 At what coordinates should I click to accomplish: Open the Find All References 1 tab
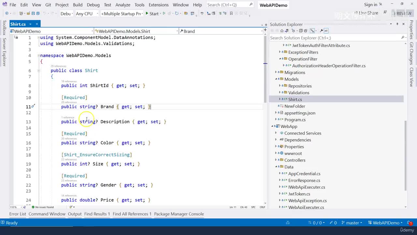tap(132, 214)
